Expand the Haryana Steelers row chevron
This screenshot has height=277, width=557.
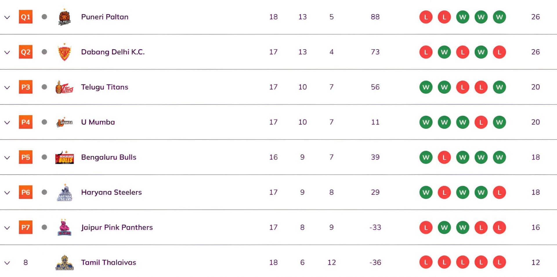point(7,193)
